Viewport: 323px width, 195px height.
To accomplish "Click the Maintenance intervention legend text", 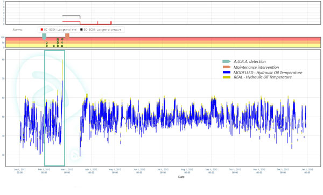I will click(256, 67).
